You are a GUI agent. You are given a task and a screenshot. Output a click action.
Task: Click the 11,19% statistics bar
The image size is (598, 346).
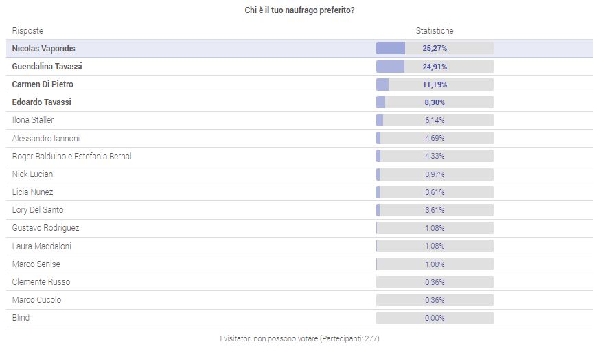435,84
